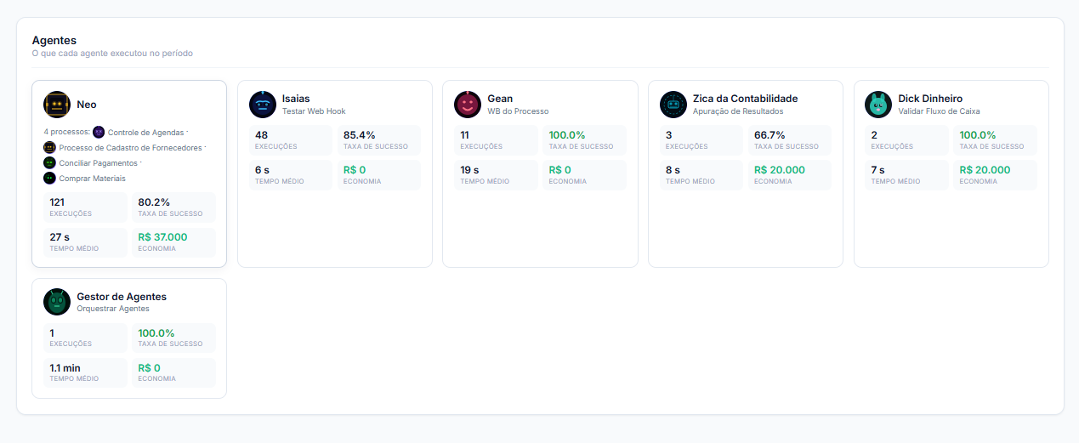Click the Controle de Agendas process icon
1079x443 pixels.
[99, 132]
